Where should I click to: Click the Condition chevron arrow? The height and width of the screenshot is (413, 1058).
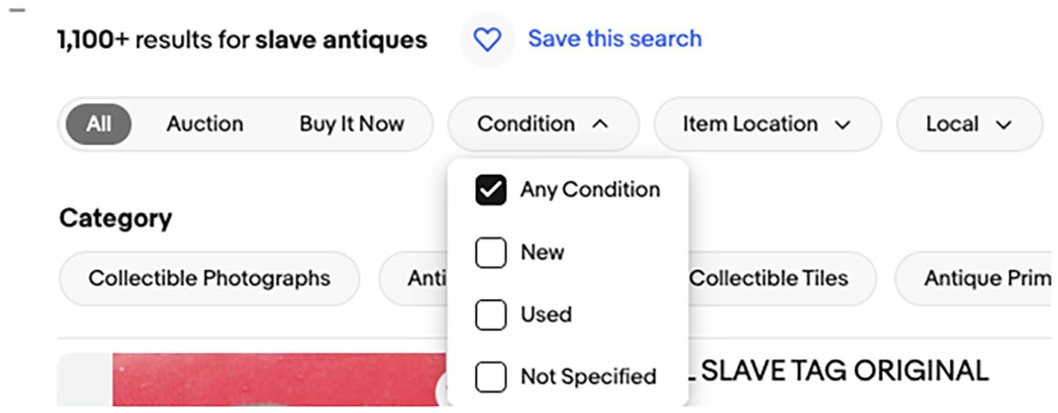coord(599,124)
